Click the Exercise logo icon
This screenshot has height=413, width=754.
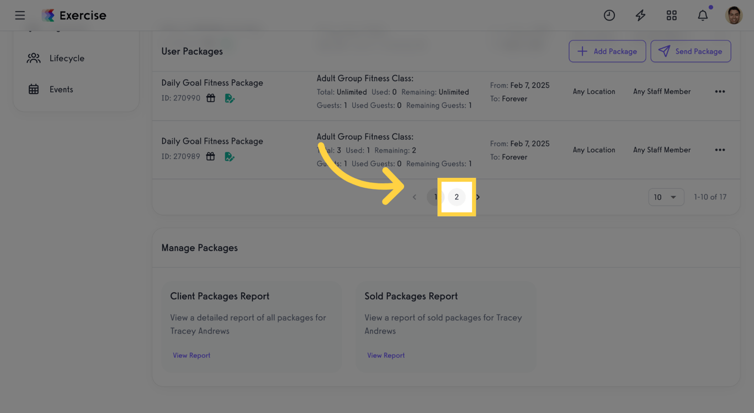click(x=48, y=15)
